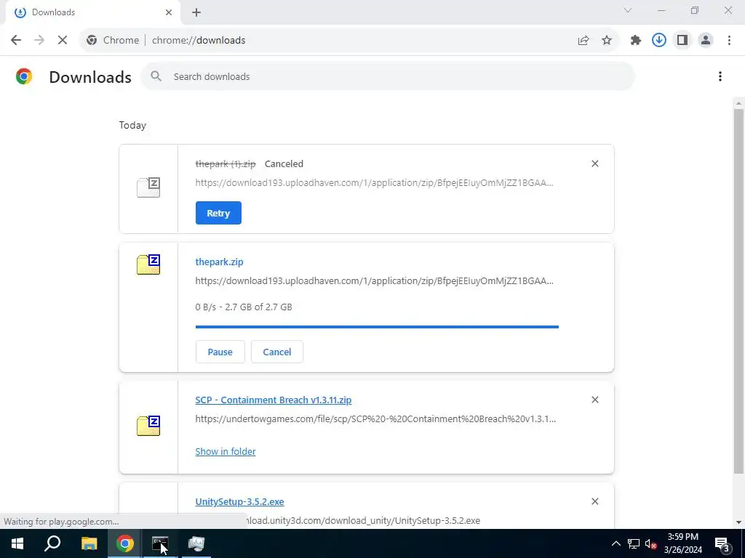Screen dimensions: 745x558
Task: Remove SCP - Containment Breach entry from list
Action: [595, 400]
